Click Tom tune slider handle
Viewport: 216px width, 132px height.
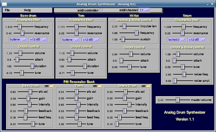tap(73, 73)
